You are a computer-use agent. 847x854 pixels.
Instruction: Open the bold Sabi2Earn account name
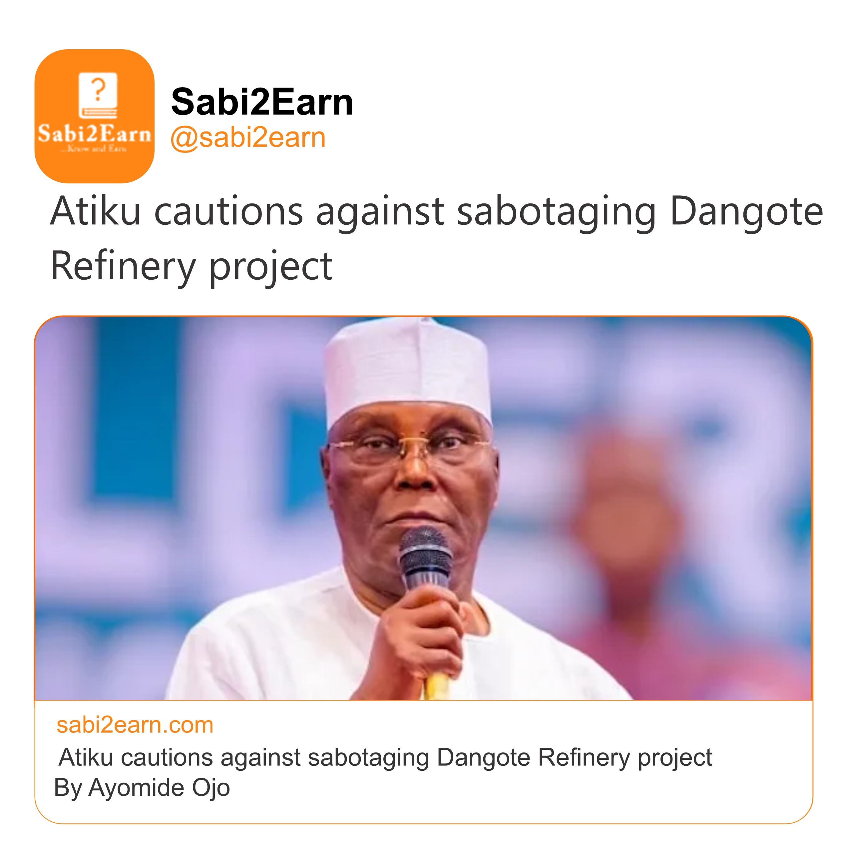click(x=262, y=102)
